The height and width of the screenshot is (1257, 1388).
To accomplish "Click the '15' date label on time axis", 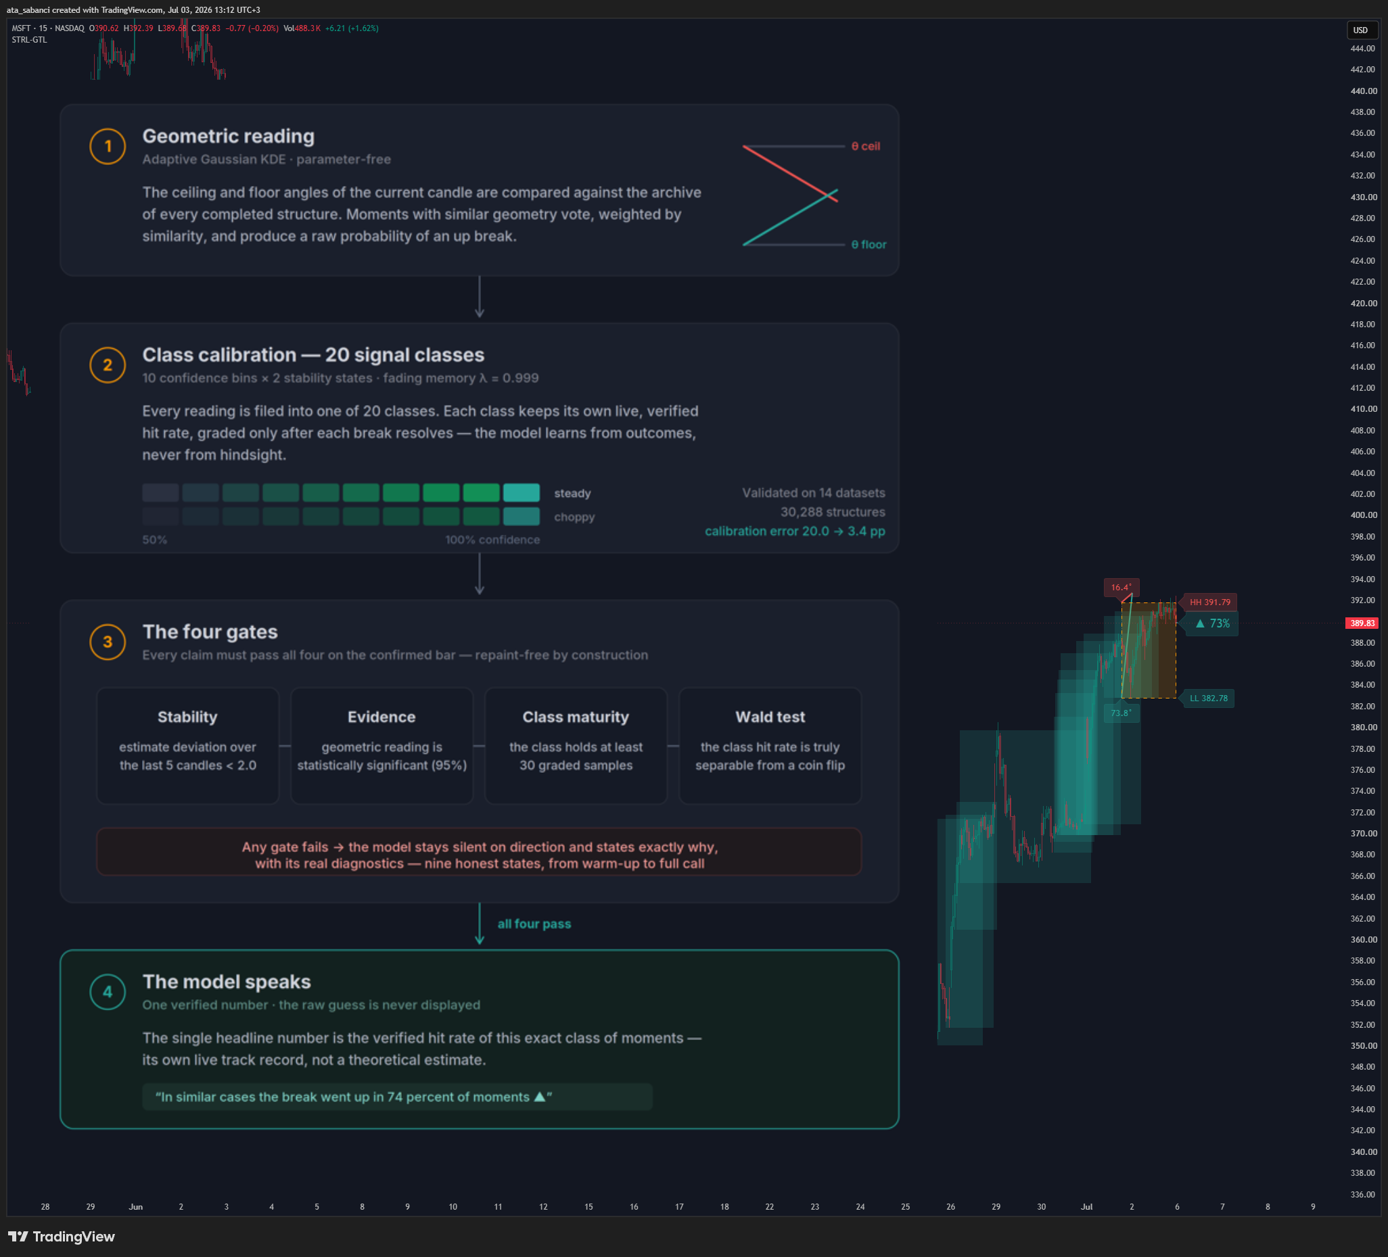I will [x=588, y=1207].
